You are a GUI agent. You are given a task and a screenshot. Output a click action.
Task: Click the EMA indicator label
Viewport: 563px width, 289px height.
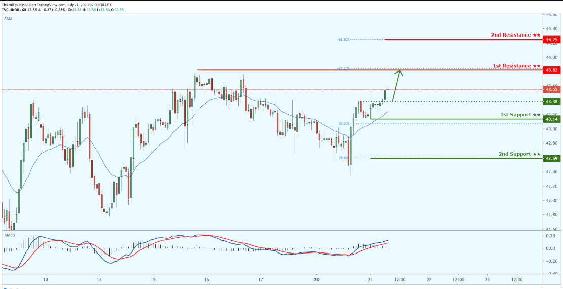(x=7, y=18)
